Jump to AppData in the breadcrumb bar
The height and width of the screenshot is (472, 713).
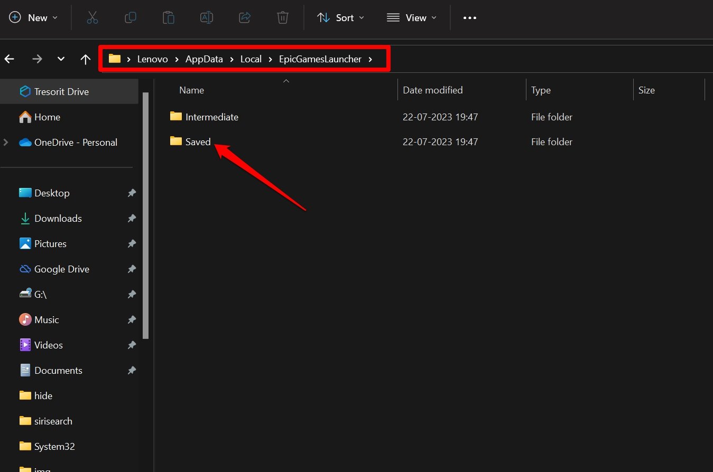coord(203,59)
